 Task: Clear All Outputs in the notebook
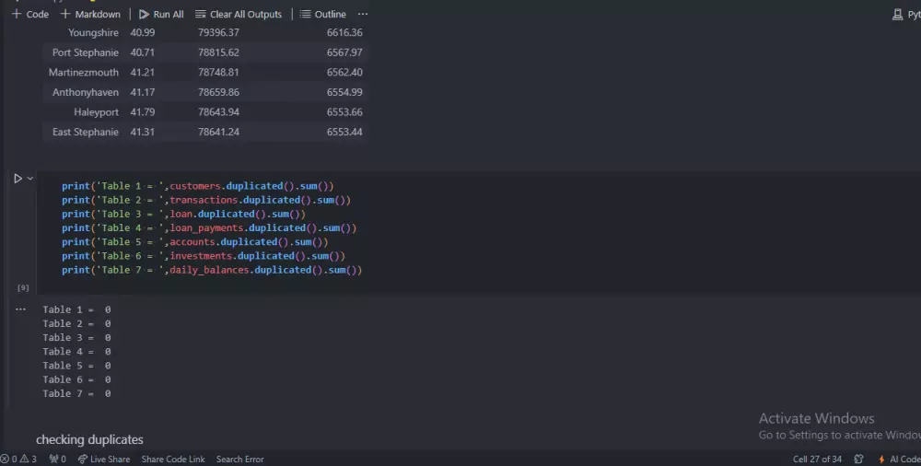[x=239, y=14]
